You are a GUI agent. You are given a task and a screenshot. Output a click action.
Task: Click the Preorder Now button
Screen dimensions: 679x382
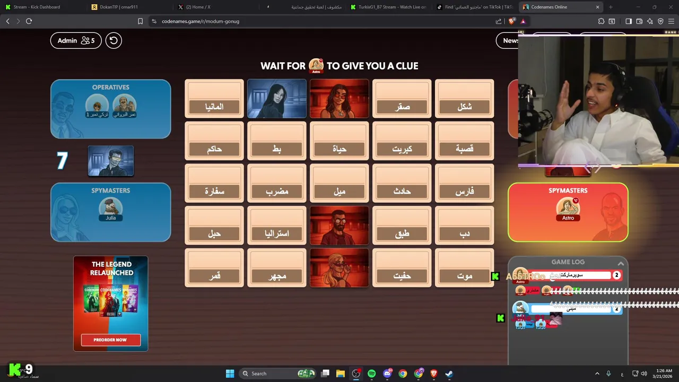click(x=110, y=340)
